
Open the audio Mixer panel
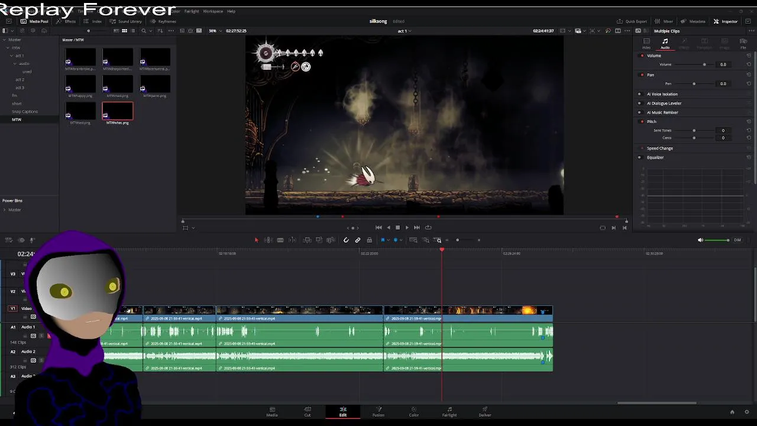tap(664, 21)
